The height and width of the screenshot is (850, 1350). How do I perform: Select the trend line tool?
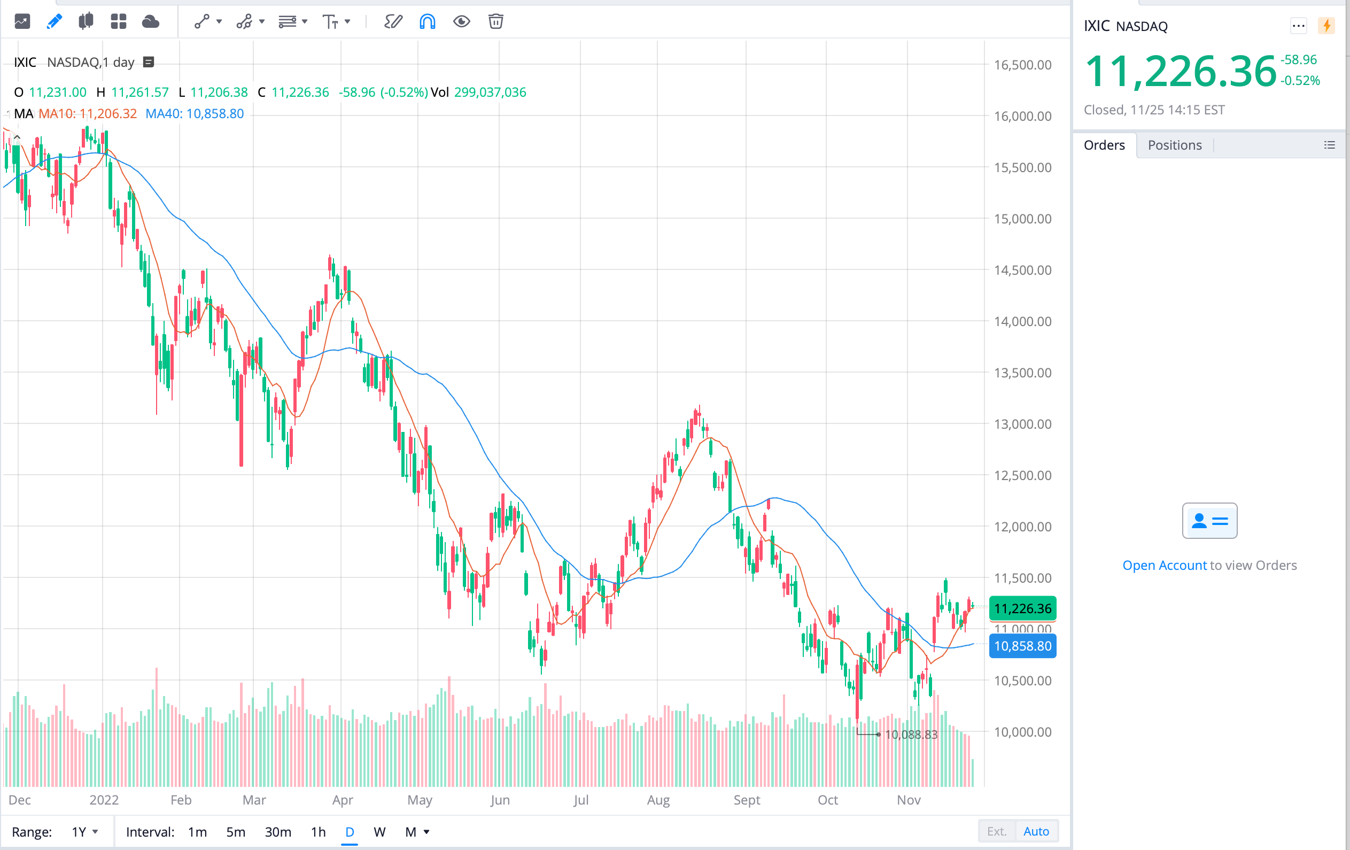click(202, 21)
